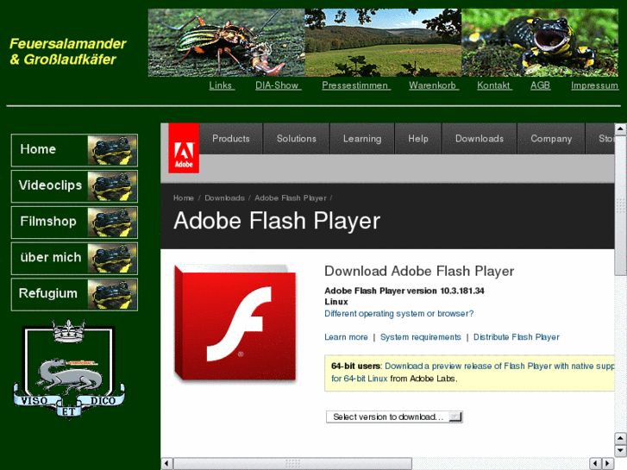Click the bottom-right right-pointing scroll arrow
The height and width of the screenshot is (470, 627).
pos(607,464)
